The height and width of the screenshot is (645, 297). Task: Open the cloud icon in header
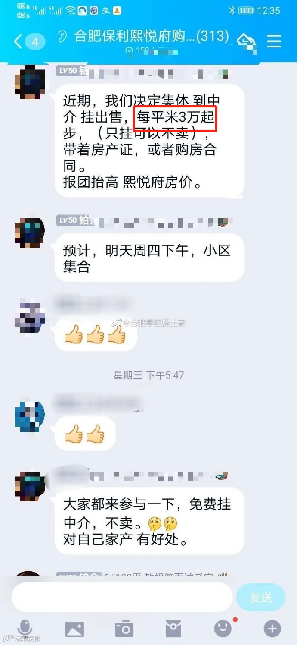(246, 40)
